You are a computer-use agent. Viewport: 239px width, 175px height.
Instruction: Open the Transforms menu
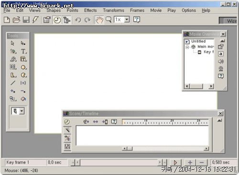tap(113, 10)
